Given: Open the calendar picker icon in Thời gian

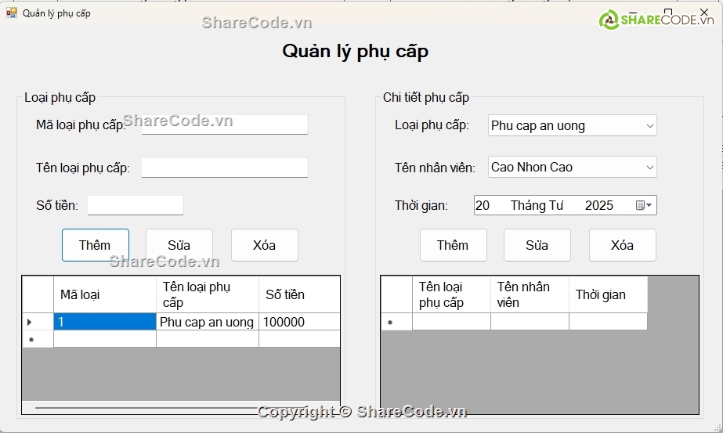Looking at the screenshot, I should coord(643,206).
